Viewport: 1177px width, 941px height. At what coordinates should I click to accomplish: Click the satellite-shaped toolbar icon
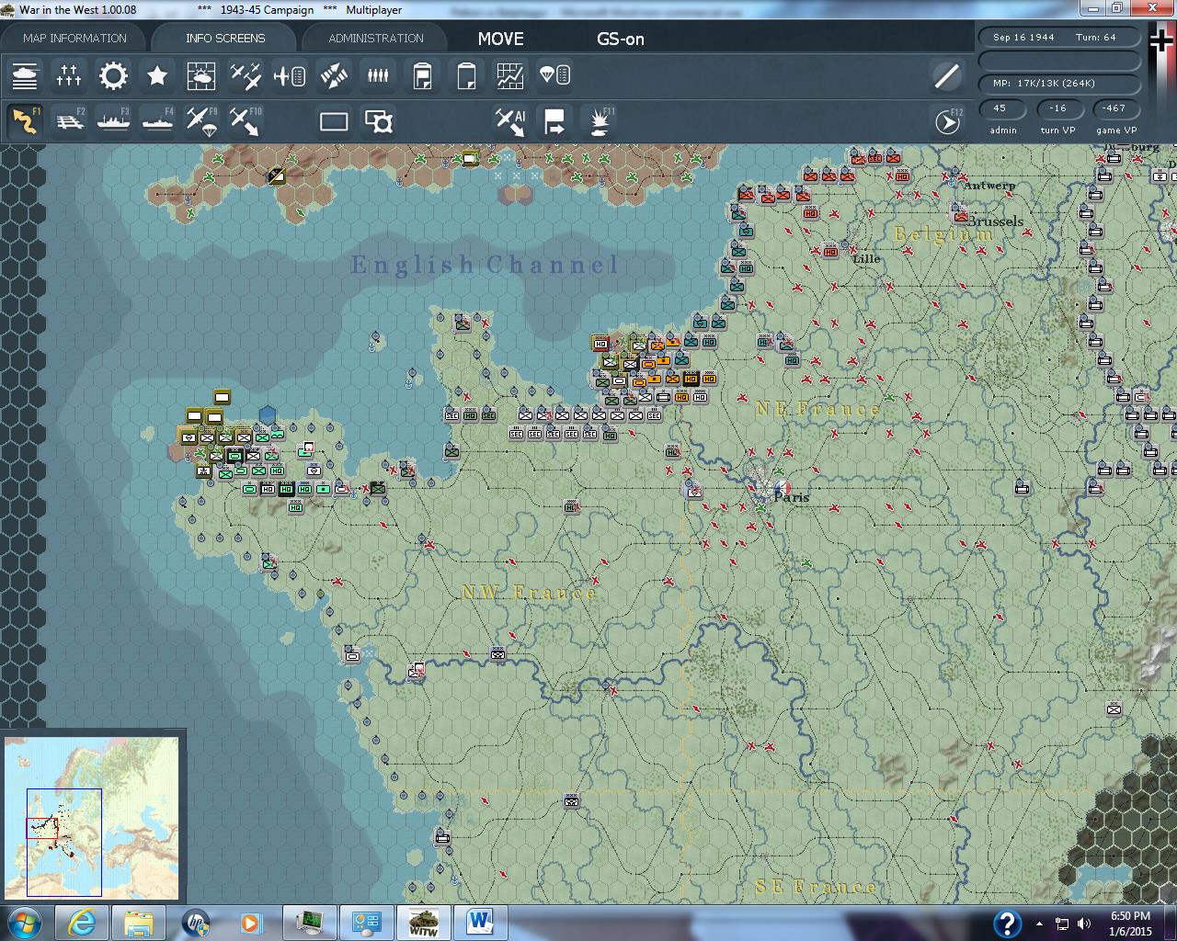point(334,75)
